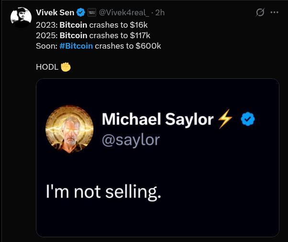Click the "I'm not selling." text
The image size is (288, 242).
click(x=102, y=191)
